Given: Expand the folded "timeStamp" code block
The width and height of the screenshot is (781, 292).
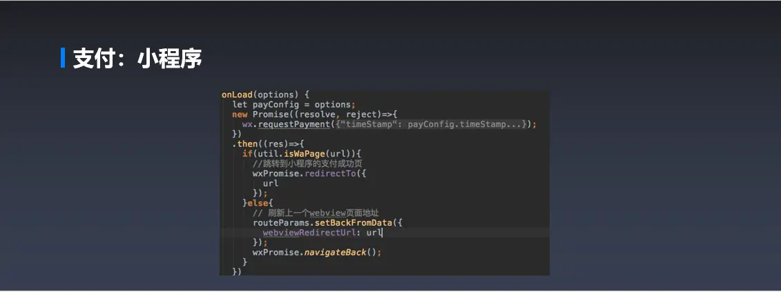Looking at the screenshot, I should tap(432, 124).
